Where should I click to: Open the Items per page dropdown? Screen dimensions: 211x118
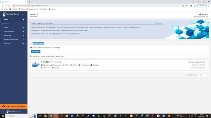click(202, 75)
